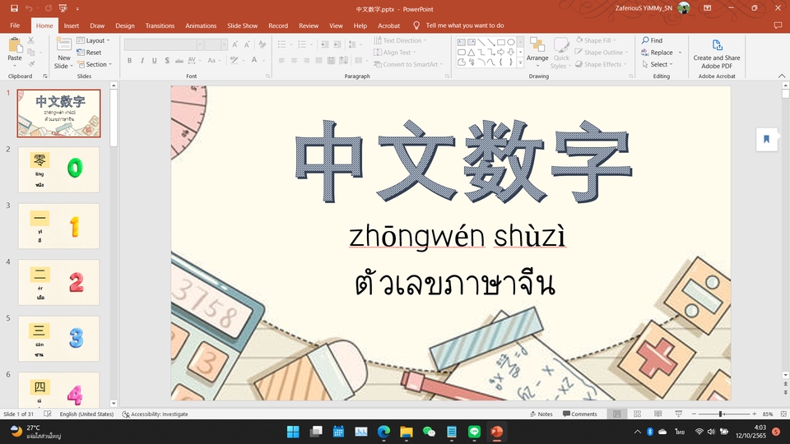Toggle text Shadow formatting
790x444 pixels.
[x=167, y=60]
